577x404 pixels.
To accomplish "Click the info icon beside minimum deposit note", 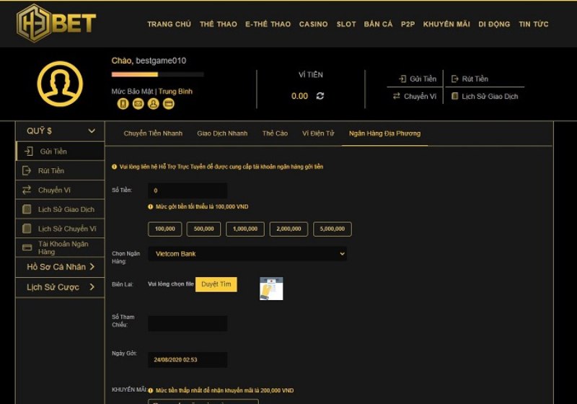I will coord(150,207).
